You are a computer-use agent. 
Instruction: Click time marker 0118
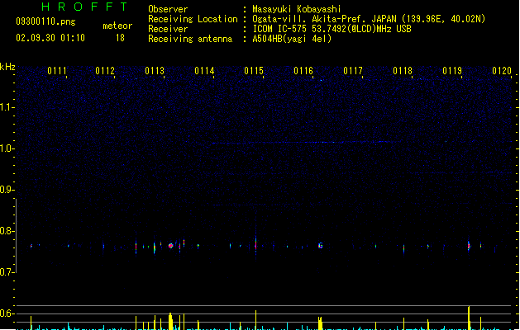pyautogui.click(x=403, y=71)
